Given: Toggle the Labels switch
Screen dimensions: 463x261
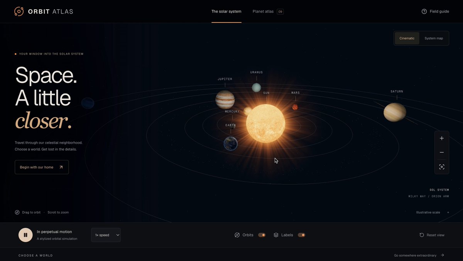Looking at the screenshot, I should point(301,235).
